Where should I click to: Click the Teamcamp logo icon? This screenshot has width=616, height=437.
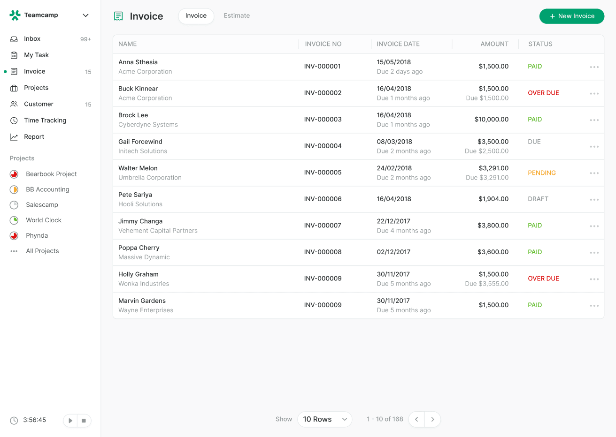15,15
